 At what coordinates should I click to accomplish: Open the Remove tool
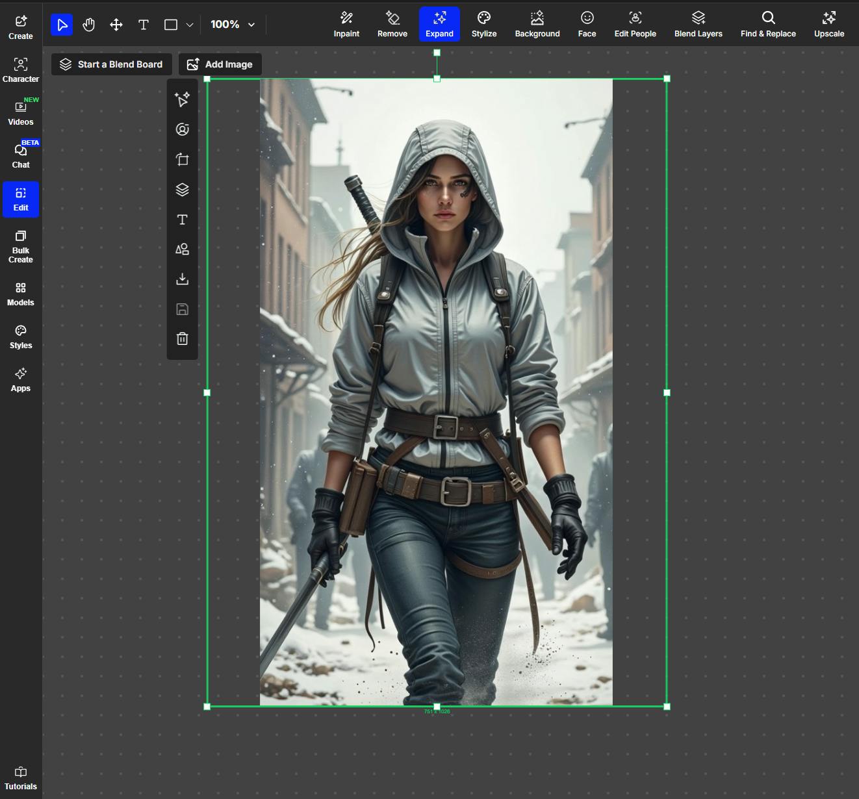[392, 24]
